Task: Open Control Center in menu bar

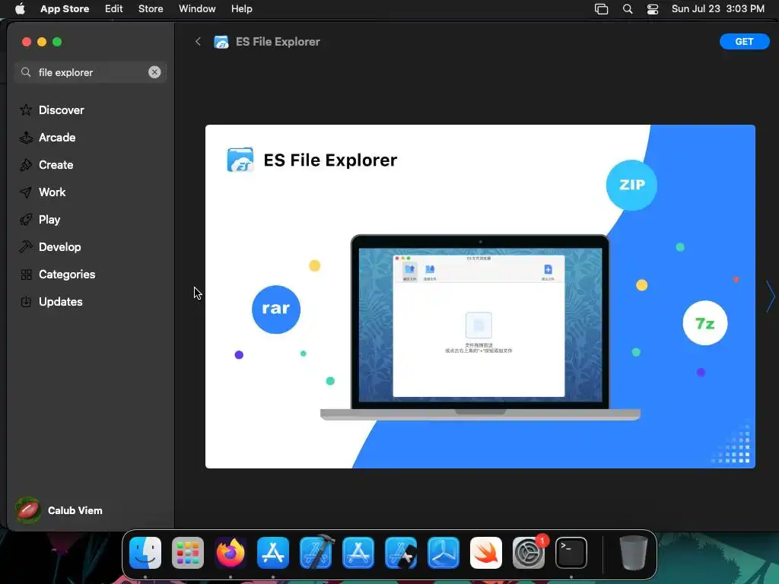Action: 652,9
